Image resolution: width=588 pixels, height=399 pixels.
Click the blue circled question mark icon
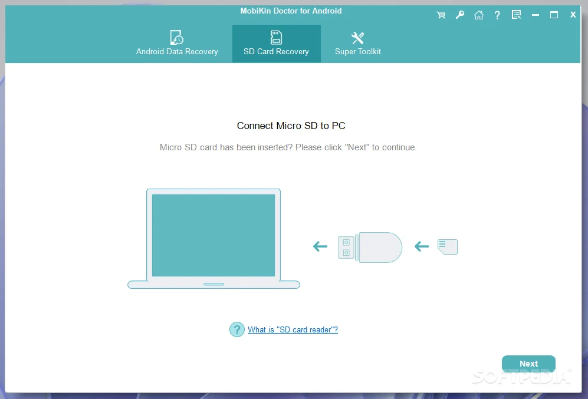(236, 329)
